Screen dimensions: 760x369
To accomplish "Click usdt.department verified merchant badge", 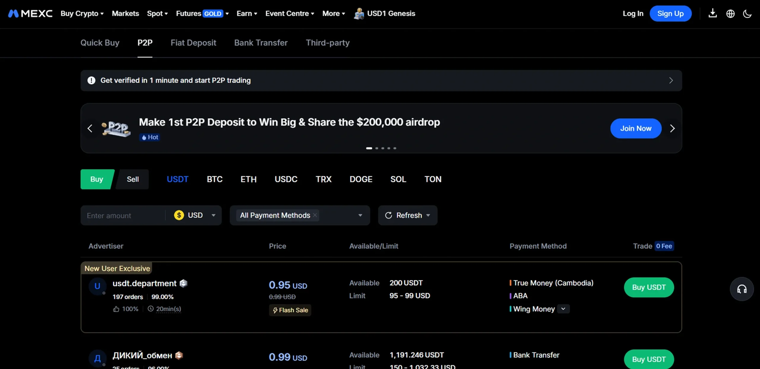I will [183, 283].
